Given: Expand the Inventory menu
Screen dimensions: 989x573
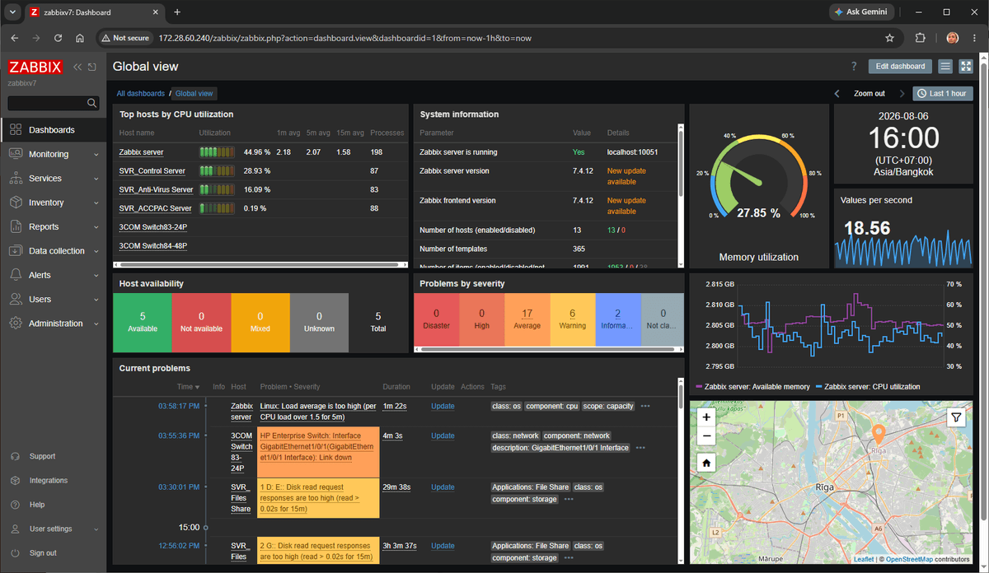Looking at the screenshot, I should pyautogui.click(x=53, y=203).
